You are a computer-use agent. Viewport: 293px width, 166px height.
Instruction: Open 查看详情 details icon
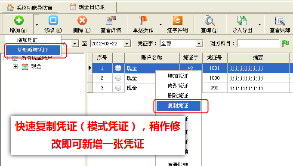point(111,21)
